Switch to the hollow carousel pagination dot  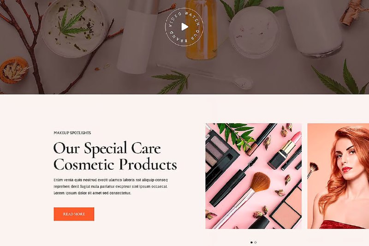pyautogui.click(x=256, y=242)
